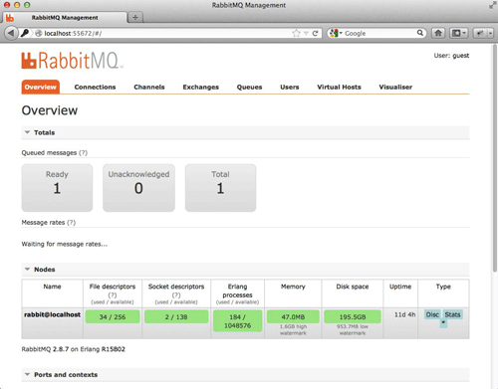Click help (?) under File descriptors
Screen dimensions: 498x389
tap(113, 294)
